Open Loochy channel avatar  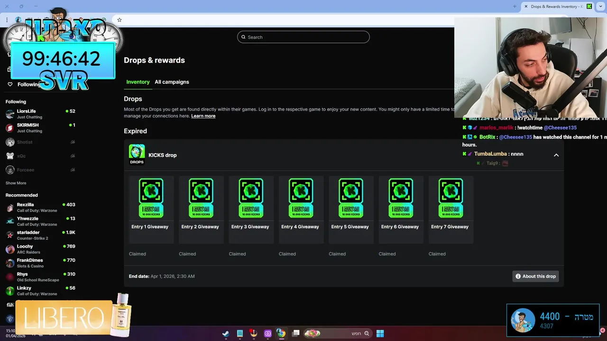(10, 249)
